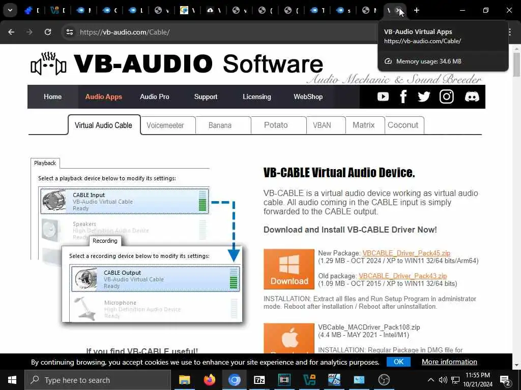
Task: Click the orange Windows Download button
Action: [289, 269]
